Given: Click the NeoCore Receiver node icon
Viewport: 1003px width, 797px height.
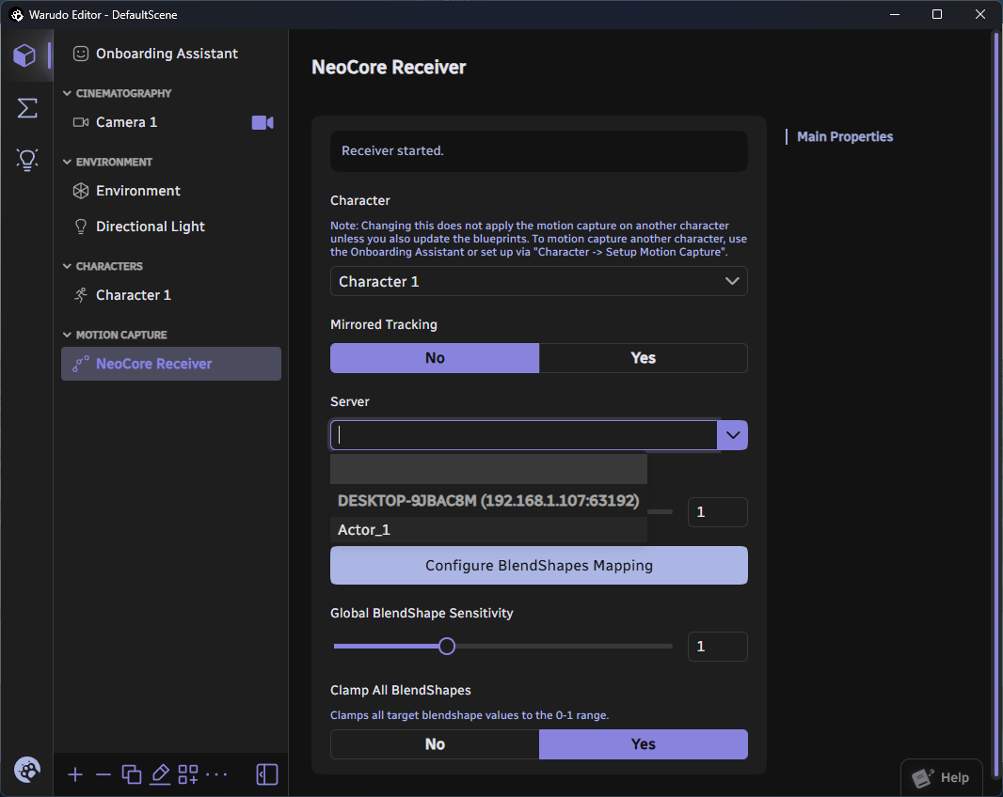Looking at the screenshot, I should [x=81, y=364].
